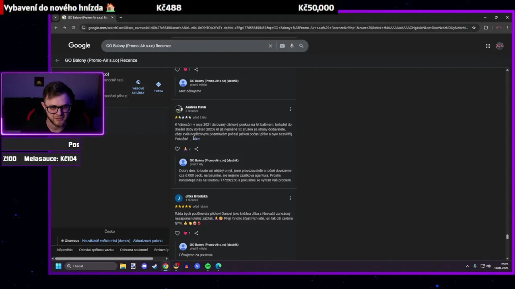Open Discord from the taskbar
Viewport: 515px width, 289px height.
(144, 266)
